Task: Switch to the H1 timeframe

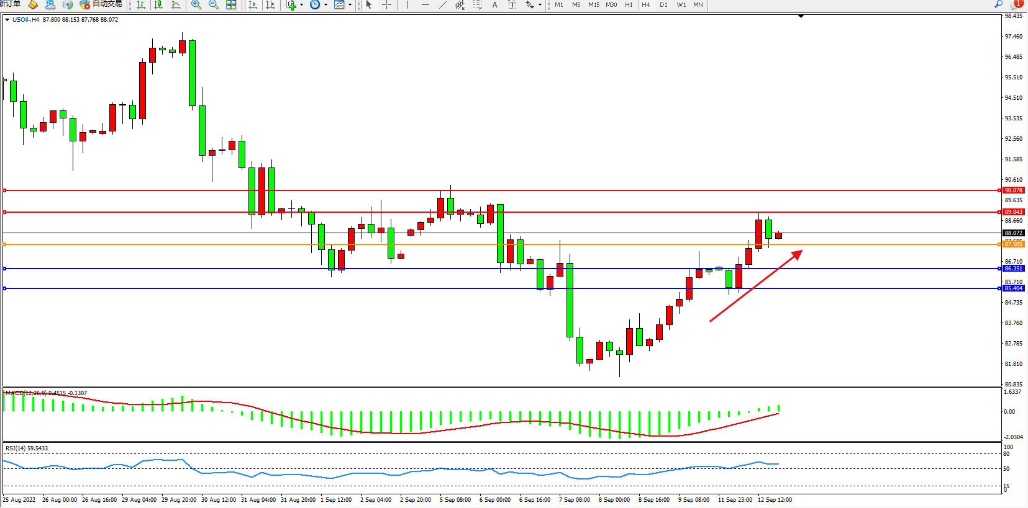Action: pyautogui.click(x=629, y=5)
